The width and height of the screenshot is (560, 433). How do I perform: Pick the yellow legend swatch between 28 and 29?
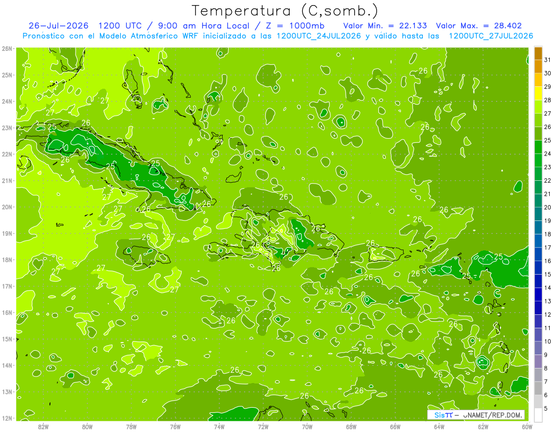click(538, 93)
